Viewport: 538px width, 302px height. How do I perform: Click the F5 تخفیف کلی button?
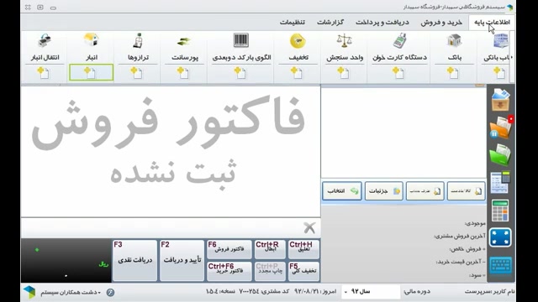pyautogui.click(x=303, y=271)
